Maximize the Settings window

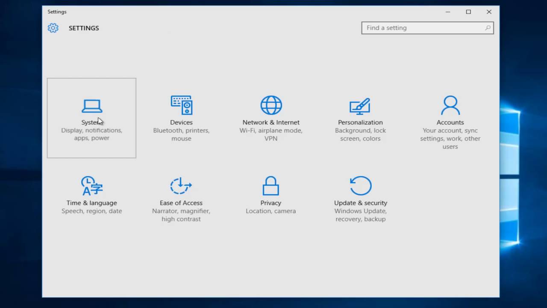[x=468, y=12]
